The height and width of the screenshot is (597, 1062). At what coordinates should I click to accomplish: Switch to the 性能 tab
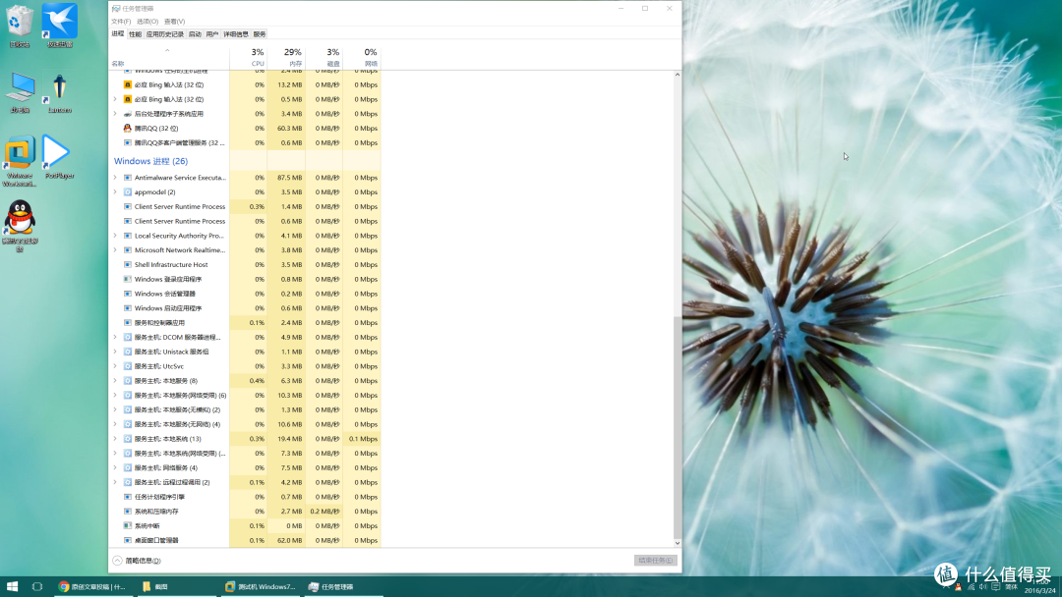coord(136,33)
